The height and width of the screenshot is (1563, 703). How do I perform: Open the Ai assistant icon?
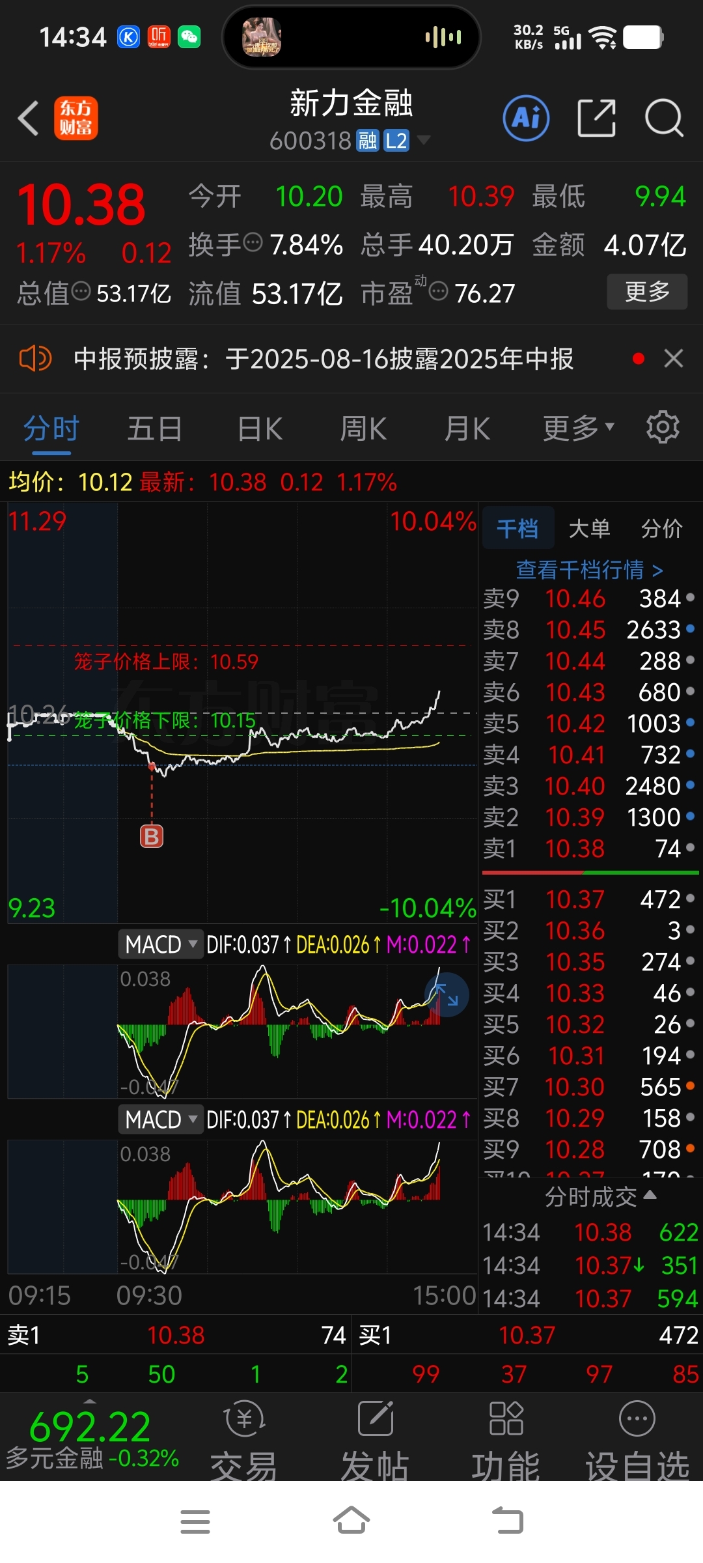tap(526, 119)
